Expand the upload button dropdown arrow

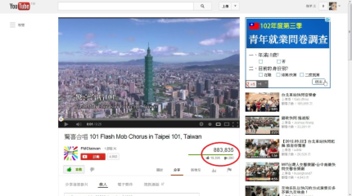click(x=235, y=6)
